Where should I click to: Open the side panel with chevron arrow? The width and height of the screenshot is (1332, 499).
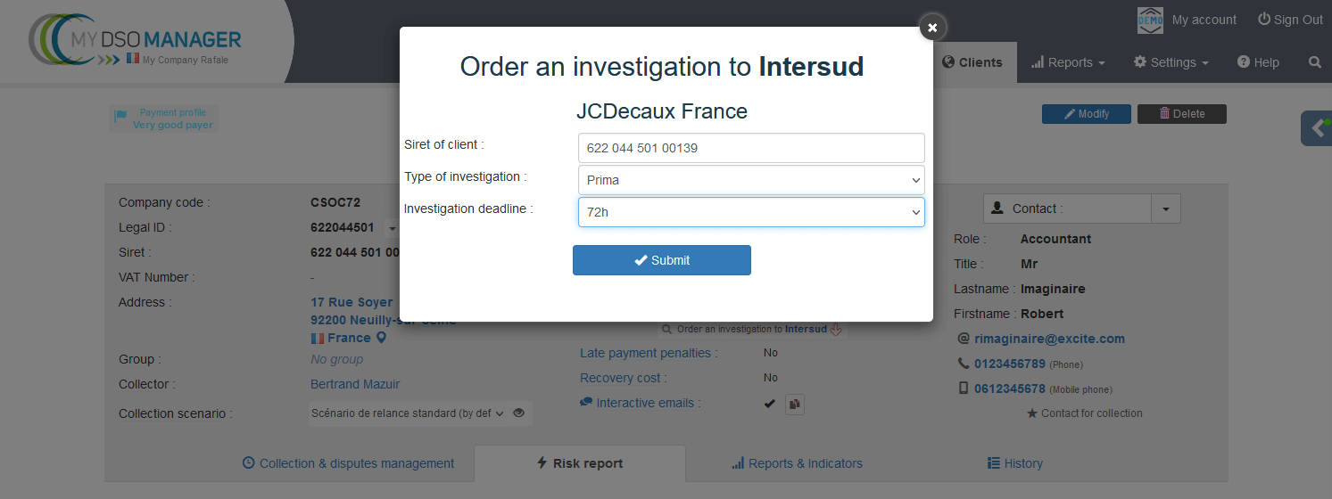pyautogui.click(x=1317, y=128)
